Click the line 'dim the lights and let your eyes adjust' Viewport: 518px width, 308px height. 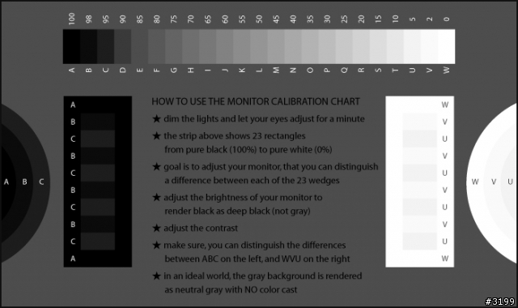tap(265, 119)
